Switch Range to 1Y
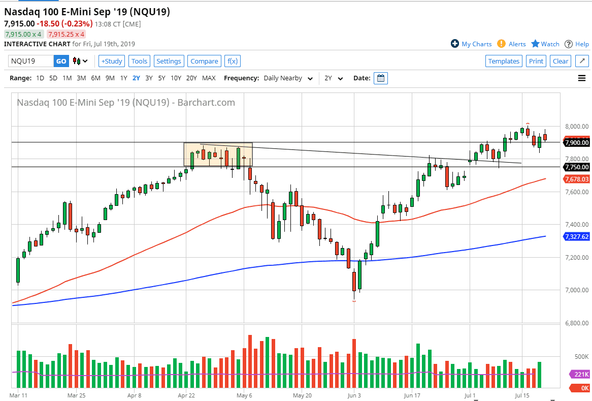Viewport: 592px width, 401px height. tap(123, 78)
